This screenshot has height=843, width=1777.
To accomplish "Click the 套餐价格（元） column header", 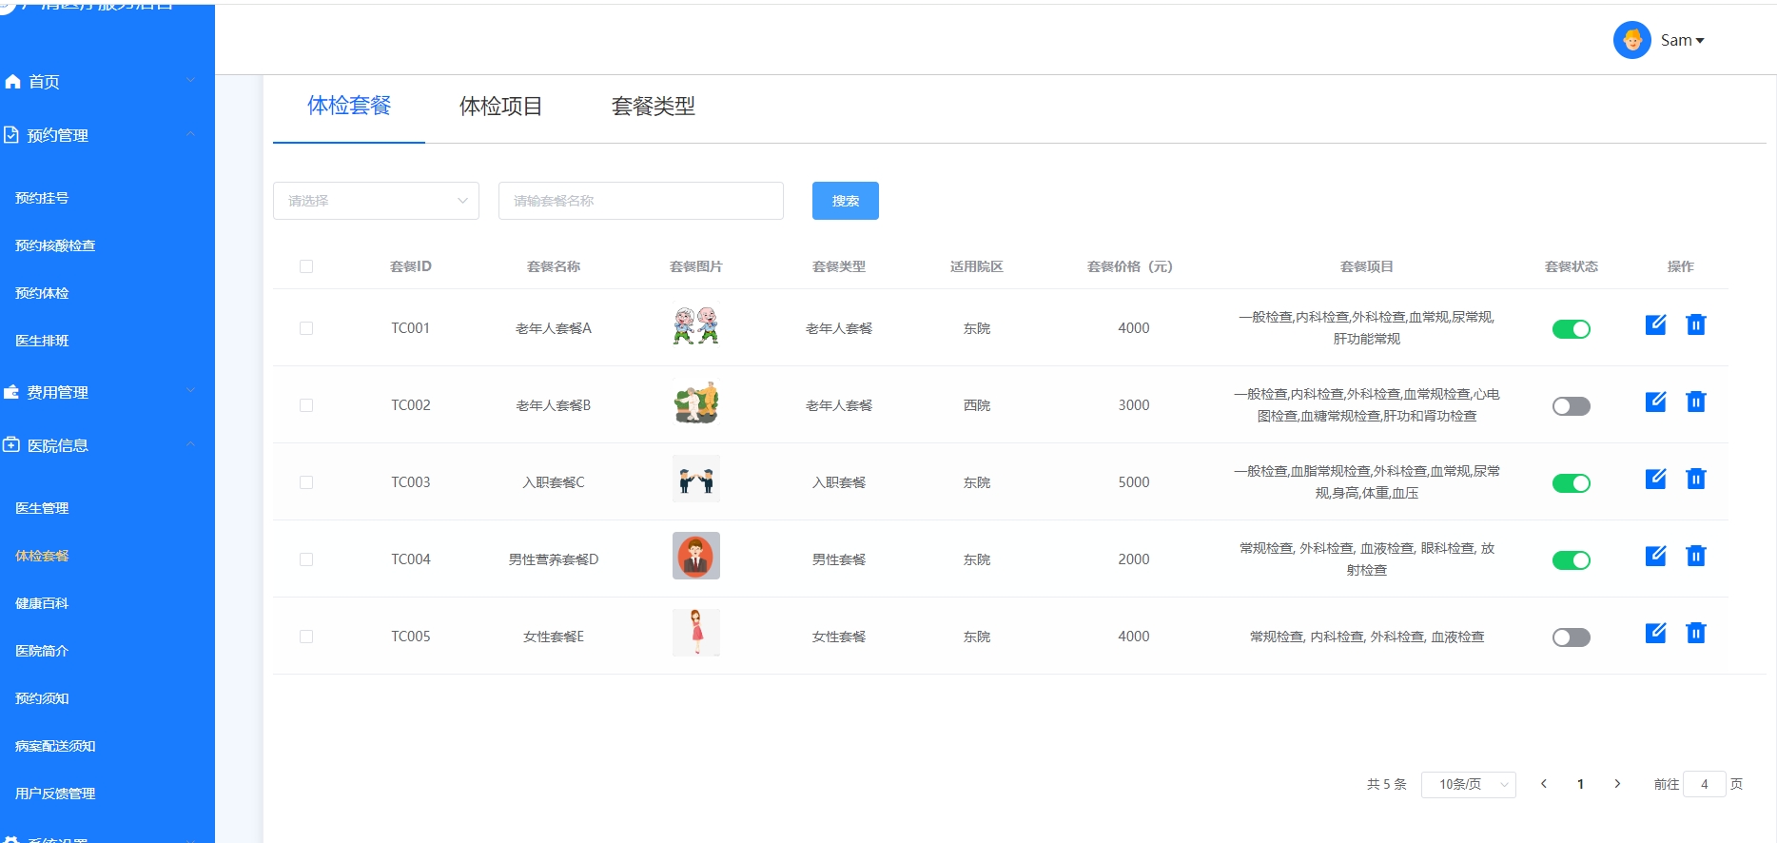I will [1130, 266].
